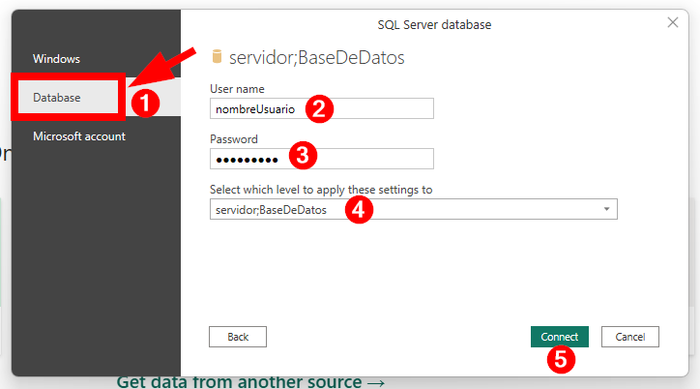Click the Password input field
This screenshot has height=389, width=700.
[x=321, y=159]
